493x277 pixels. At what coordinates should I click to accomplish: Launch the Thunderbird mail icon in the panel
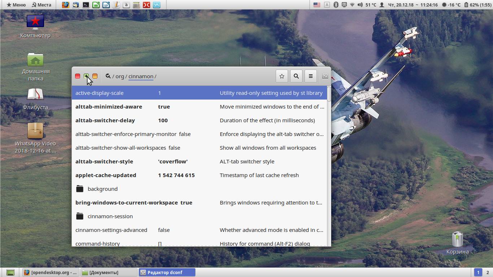(75, 5)
